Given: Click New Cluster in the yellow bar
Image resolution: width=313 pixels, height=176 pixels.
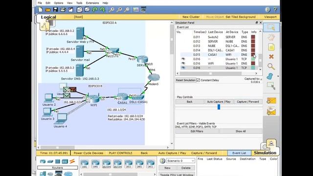Looking at the screenshot, I should [x=191, y=17].
